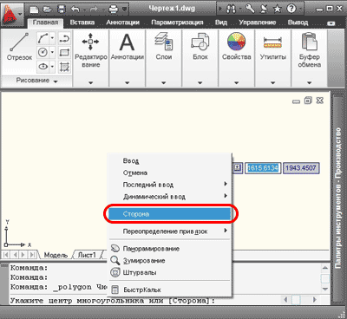Select the circle tool in Рисование panel

pos(43,52)
